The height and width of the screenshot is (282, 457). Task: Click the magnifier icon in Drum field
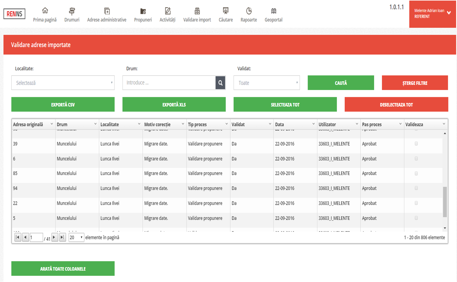(220, 83)
